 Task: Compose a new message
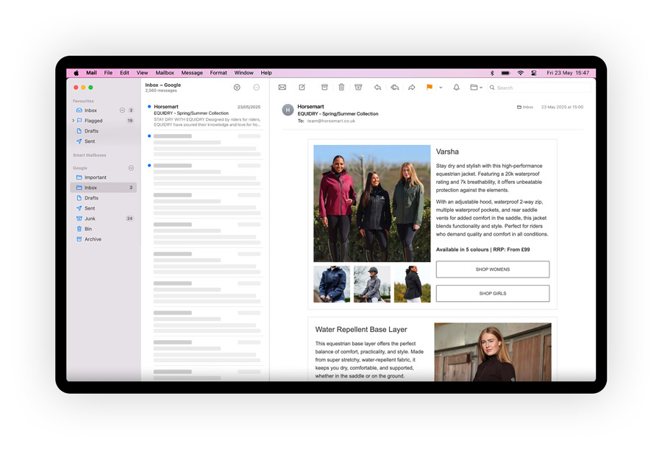[302, 87]
